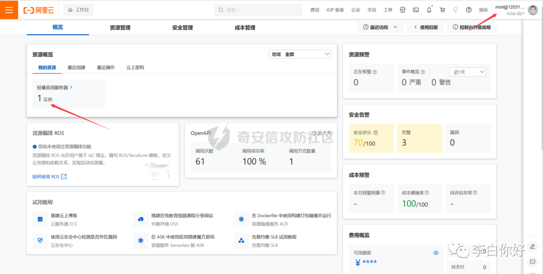Open Dockerfile 构建打包镜像 tutorial
Viewport: 543px width, 274px height.
tap(292, 216)
